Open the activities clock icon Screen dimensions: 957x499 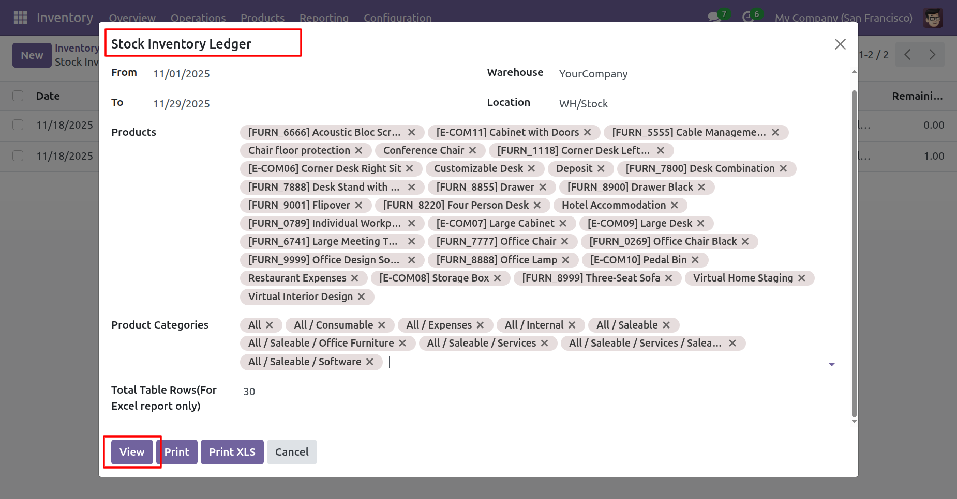[x=747, y=17]
